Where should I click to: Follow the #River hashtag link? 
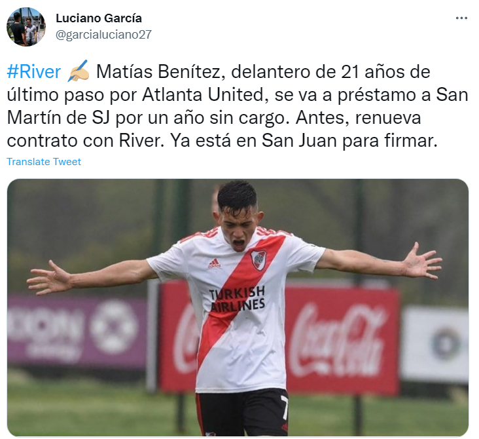tap(33, 71)
